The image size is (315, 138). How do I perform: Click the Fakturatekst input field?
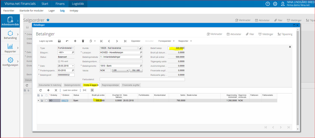[x=142, y=79]
